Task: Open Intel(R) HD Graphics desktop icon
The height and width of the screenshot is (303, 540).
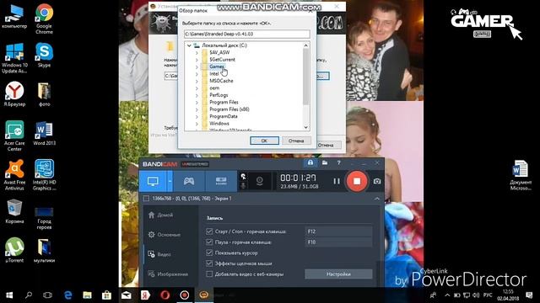Action: click(x=44, y=175)
